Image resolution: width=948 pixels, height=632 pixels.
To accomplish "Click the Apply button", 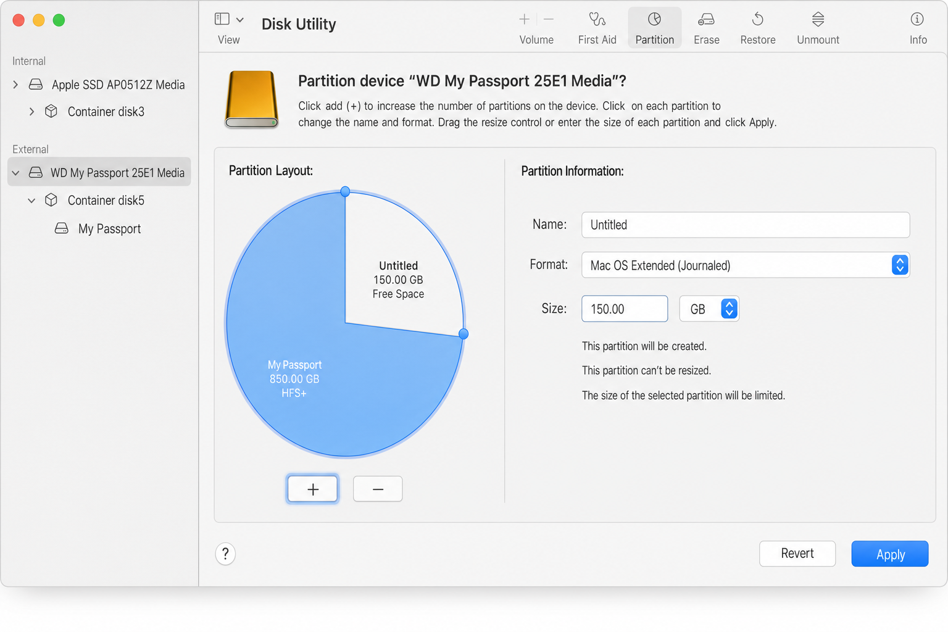I will (890, 554).
